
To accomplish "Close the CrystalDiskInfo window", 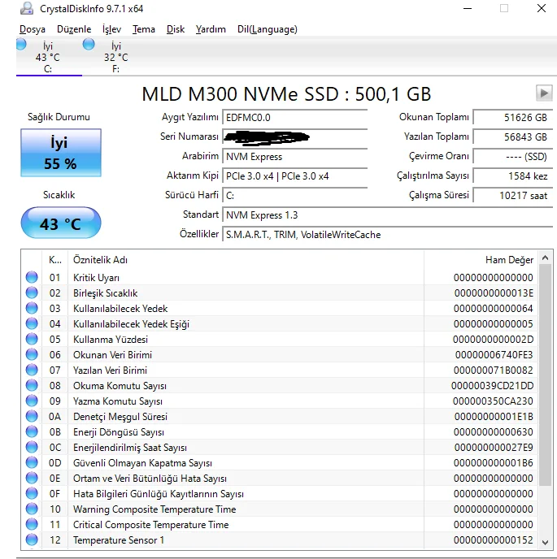I will (x=542, y=8).
